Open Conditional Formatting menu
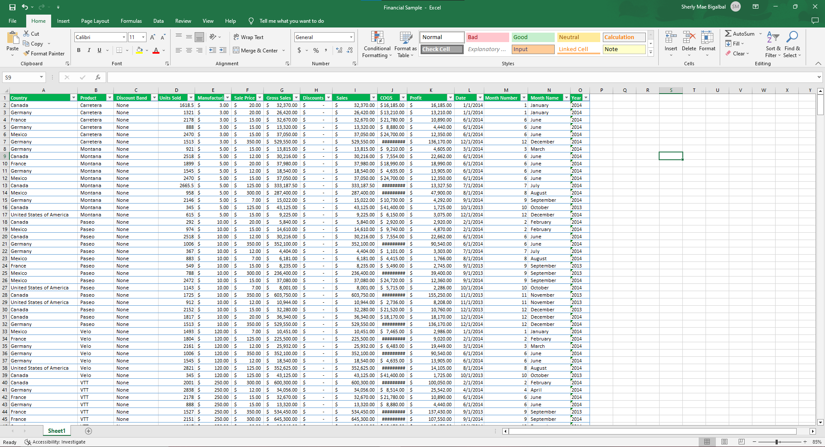Image resolution: width=825 pixels, height=447 pixels. coord(377,45)
